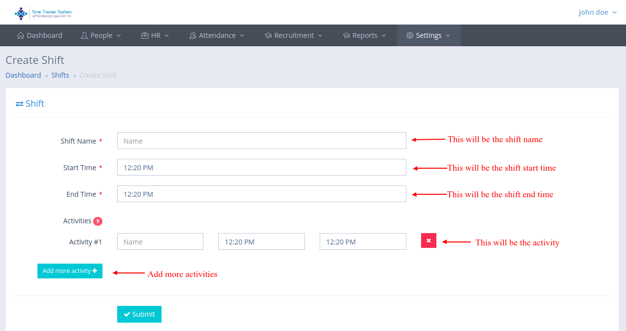Click the Settings gear icon in navbar

(x=410, y=35)
